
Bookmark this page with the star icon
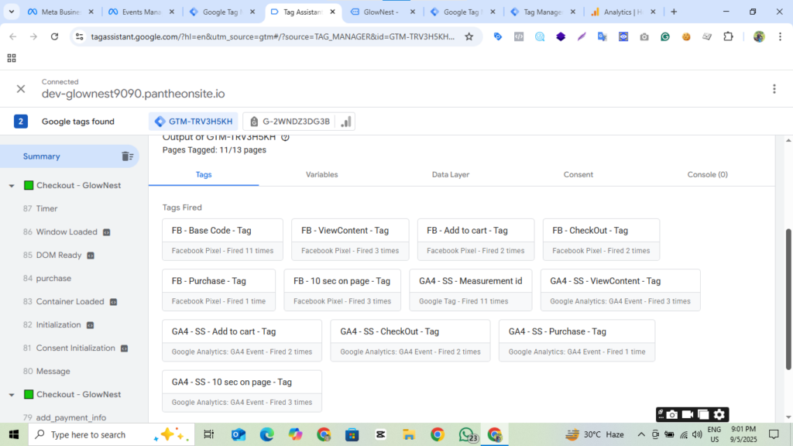[x=469, y=36]
